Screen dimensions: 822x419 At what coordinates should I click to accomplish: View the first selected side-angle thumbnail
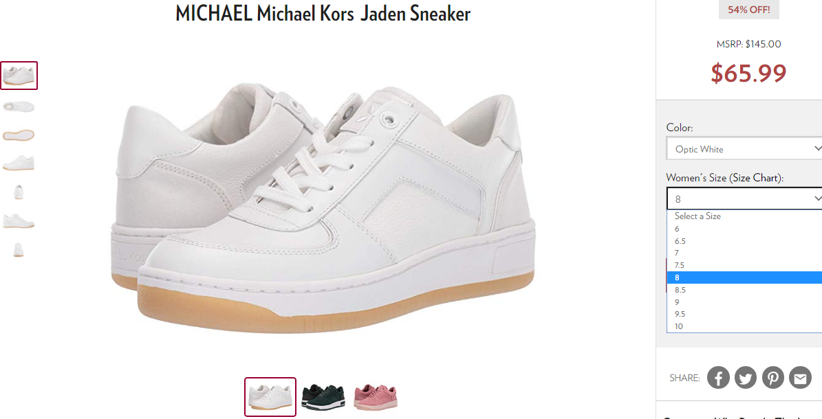(19, 76)
